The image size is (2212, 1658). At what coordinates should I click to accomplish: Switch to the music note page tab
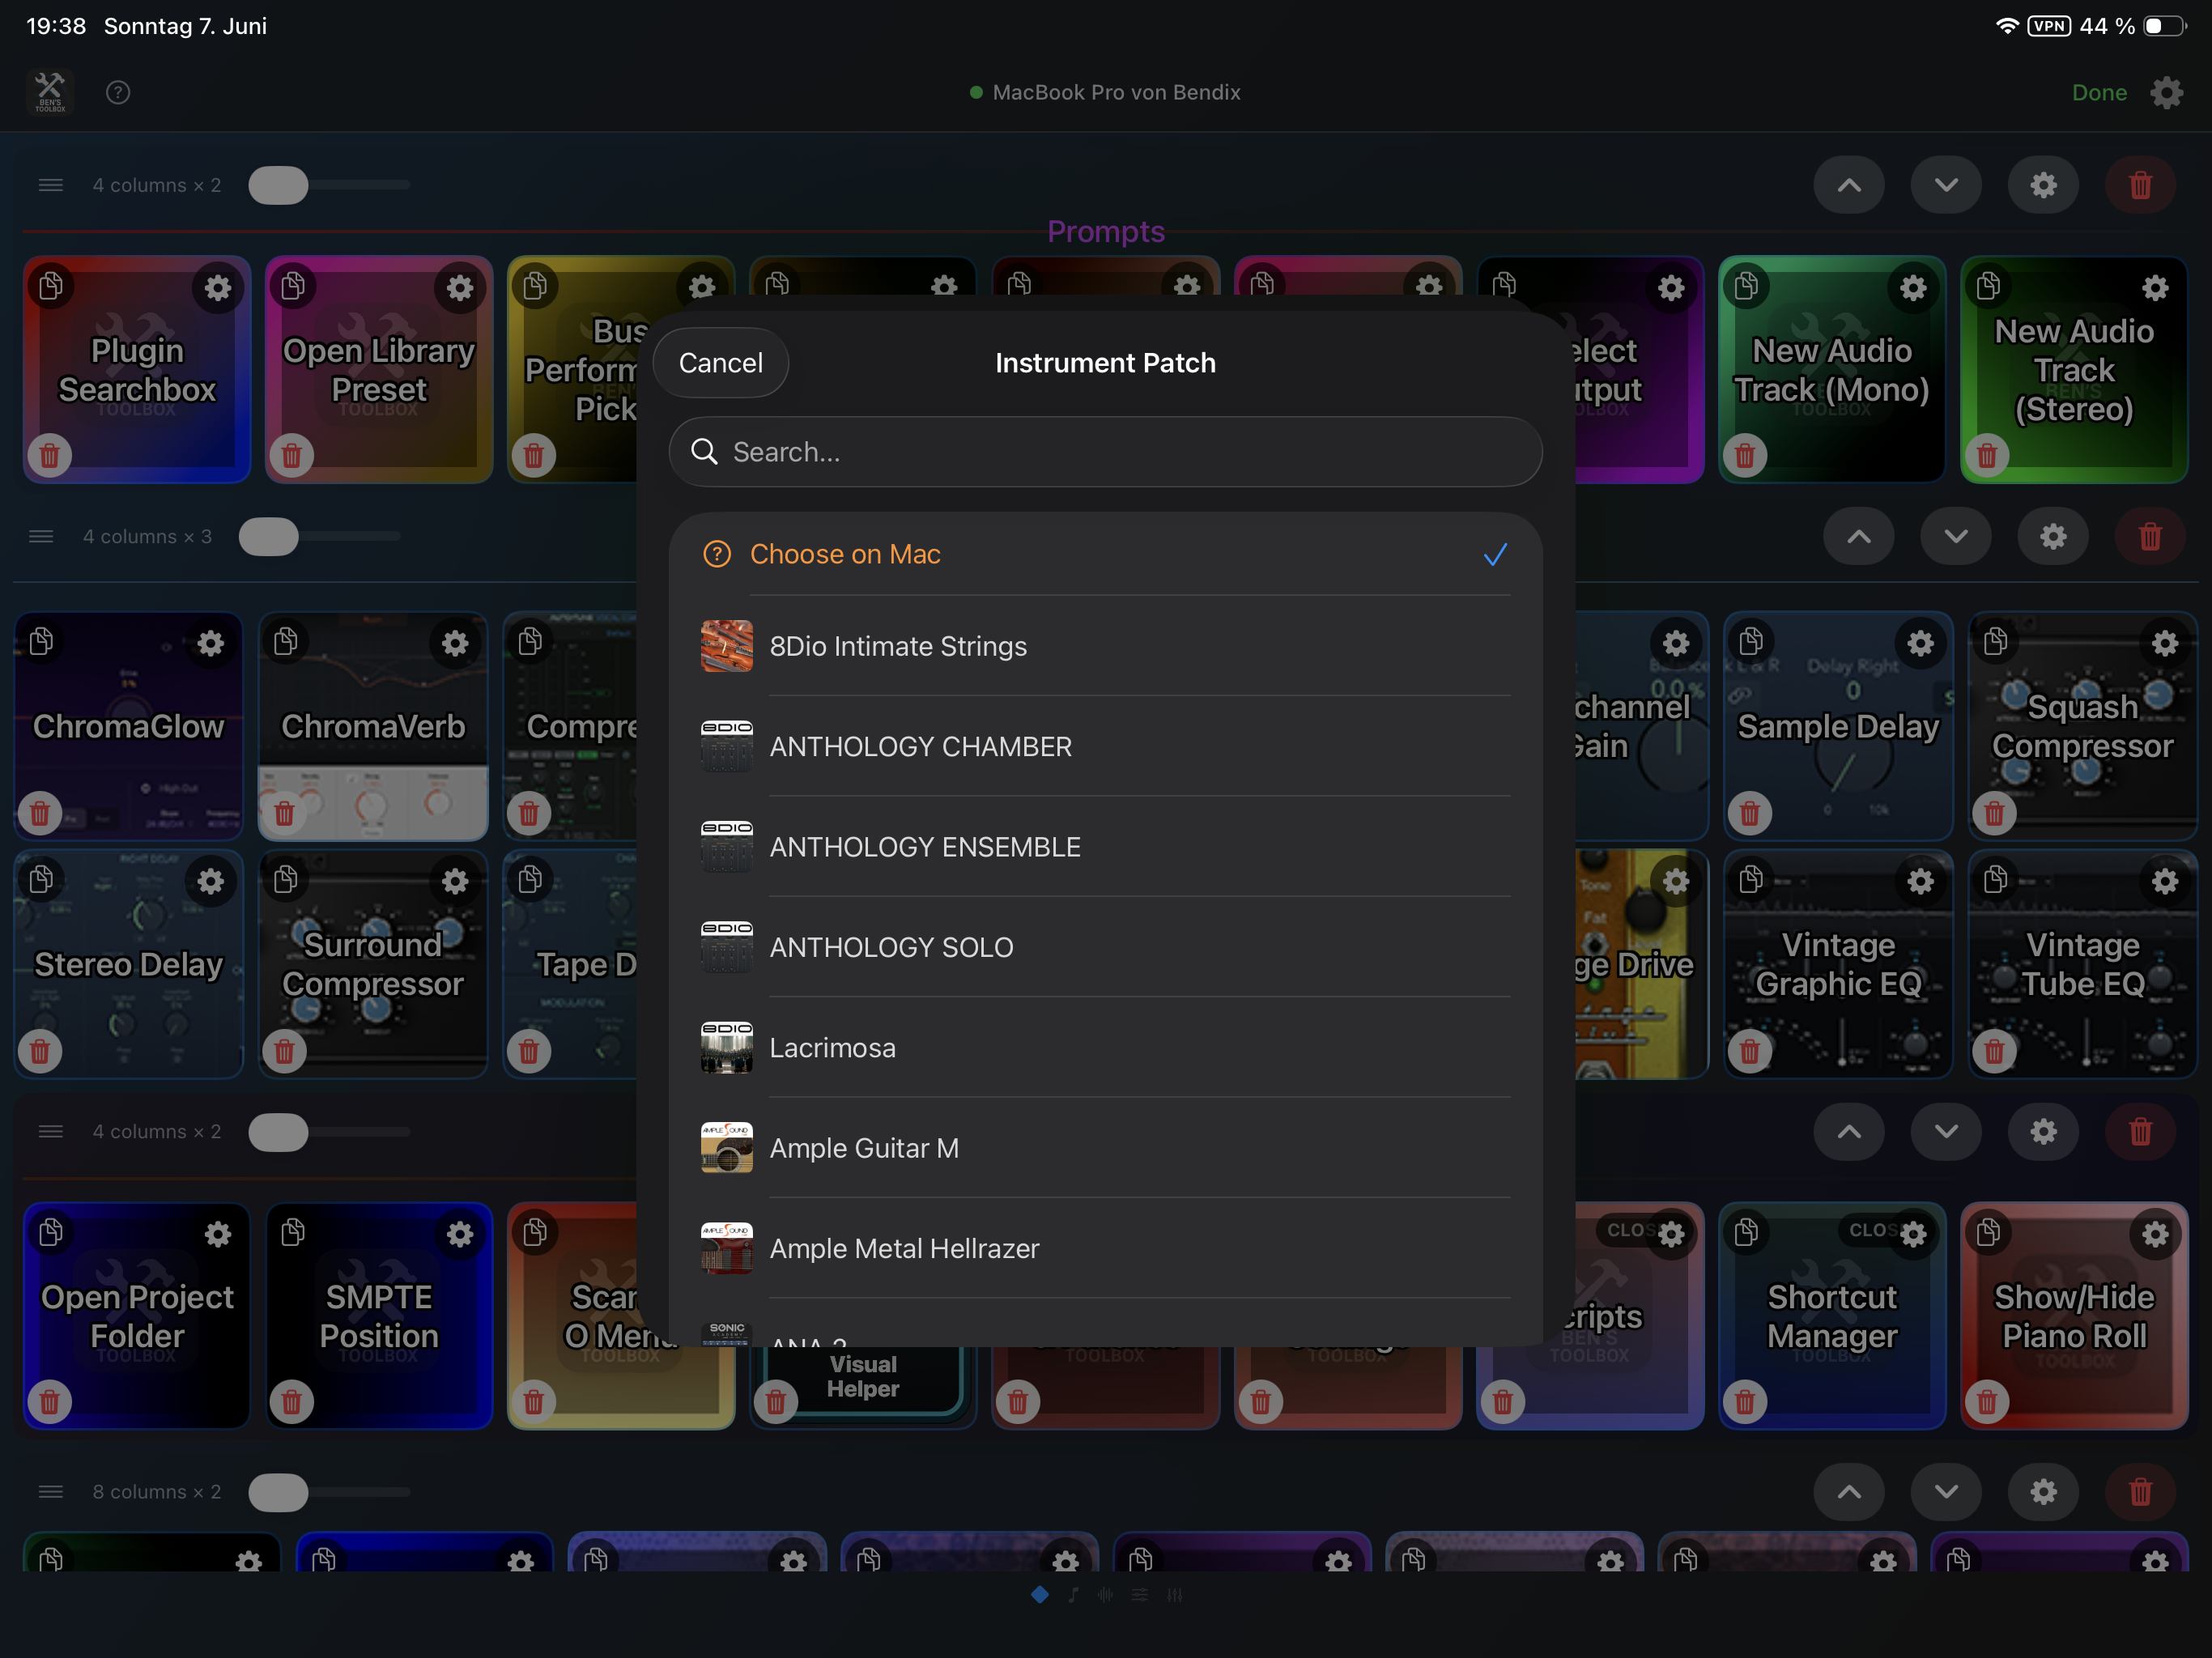1073,1595
